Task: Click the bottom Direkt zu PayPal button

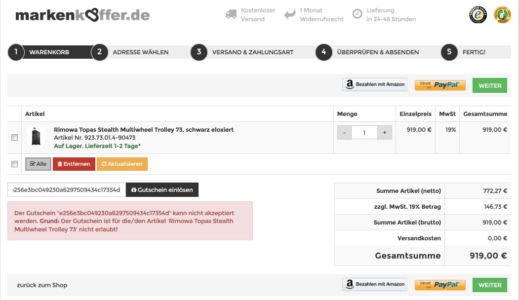Action: coord(440,285)
